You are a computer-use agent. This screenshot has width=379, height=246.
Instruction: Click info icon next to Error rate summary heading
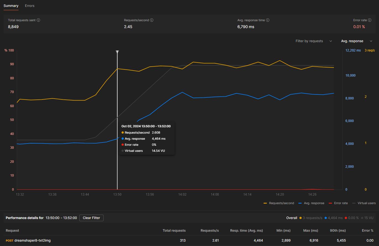click(370, 20)
